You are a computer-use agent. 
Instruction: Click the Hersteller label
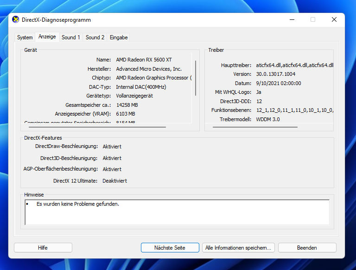tap(99, 69)
